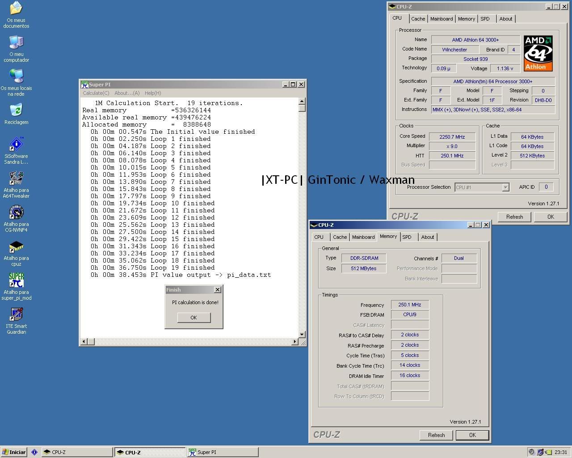Image resolution: width=572 pixels, height=458 pixels.
Task: Click the quick launch icon beside Iniciar
Action: click(34, 452)
